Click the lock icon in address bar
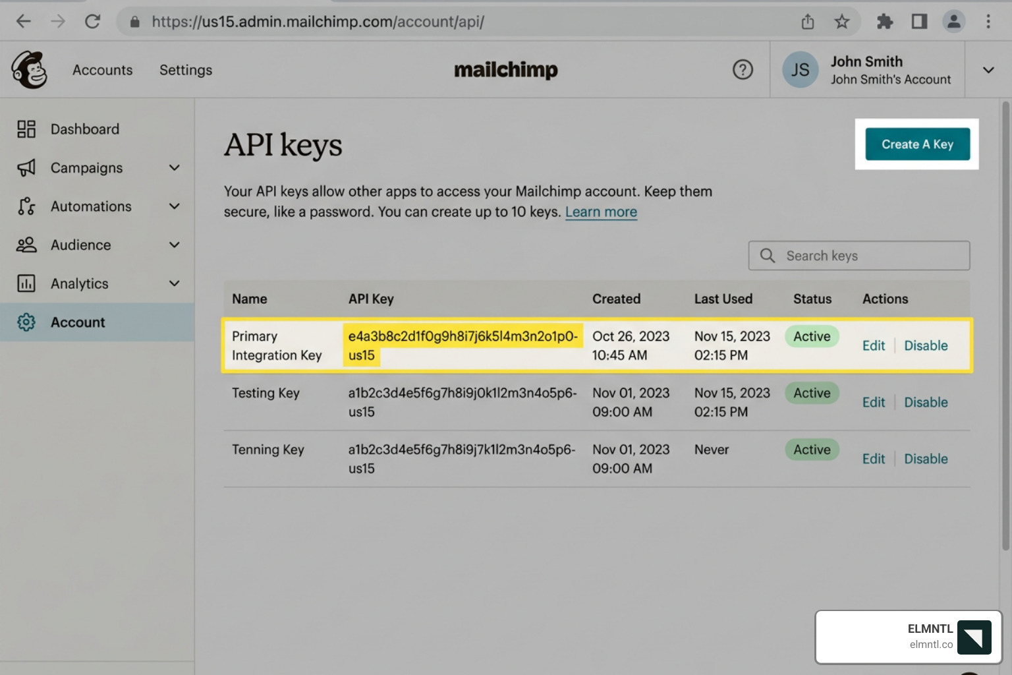 point(135,22)
